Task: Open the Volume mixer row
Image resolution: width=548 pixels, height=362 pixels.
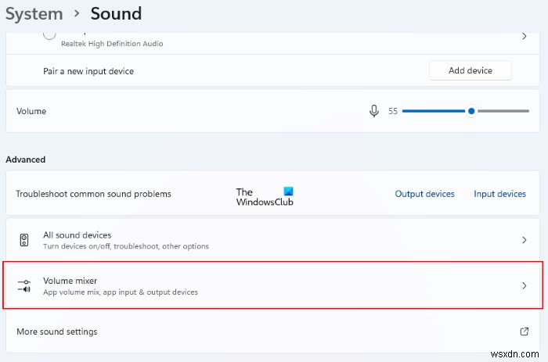Action: pos(272,285)
